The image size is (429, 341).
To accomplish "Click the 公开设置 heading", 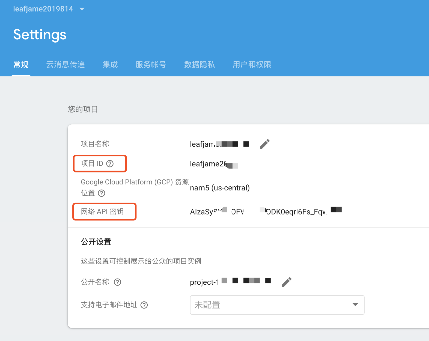I will click(96, 242).
